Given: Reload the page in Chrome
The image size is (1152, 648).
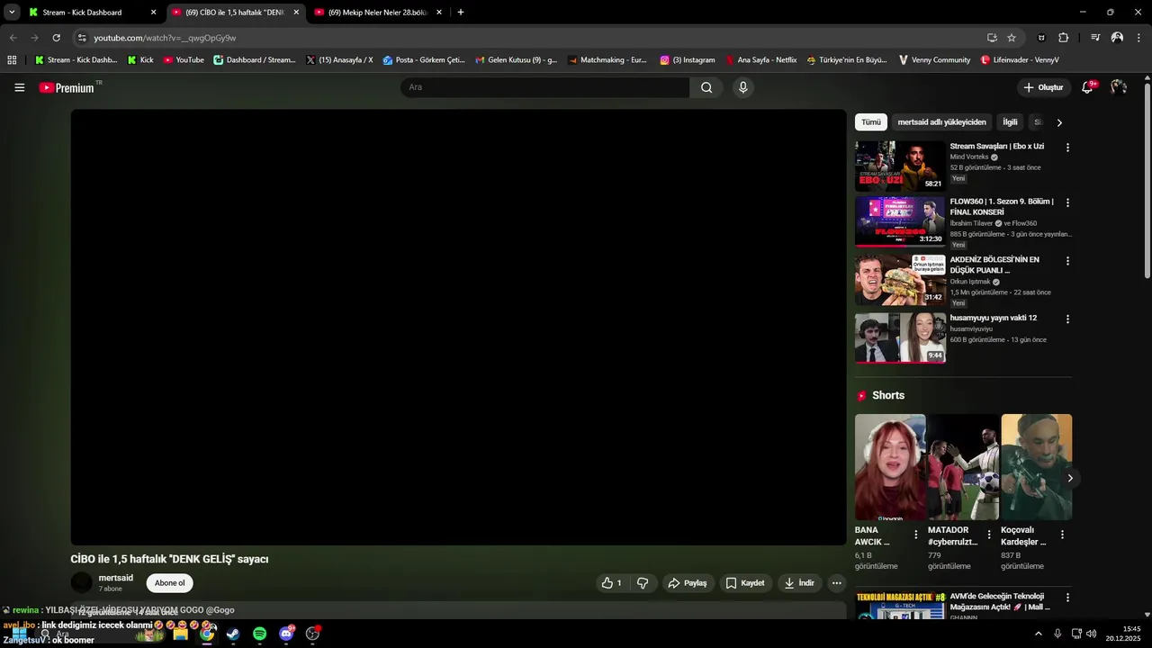Looking at the screenshot, I should (56, 38).
